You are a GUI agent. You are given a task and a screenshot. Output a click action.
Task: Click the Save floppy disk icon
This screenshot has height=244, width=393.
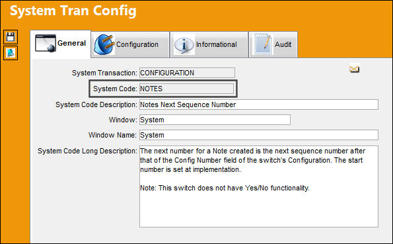[x=11, y=37]
